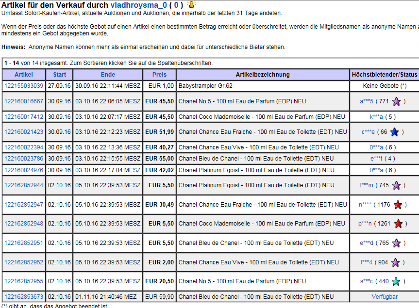Click the purple star next to a***5 (771)
Viewport: 419px width, 308px height.
point(397,101)
